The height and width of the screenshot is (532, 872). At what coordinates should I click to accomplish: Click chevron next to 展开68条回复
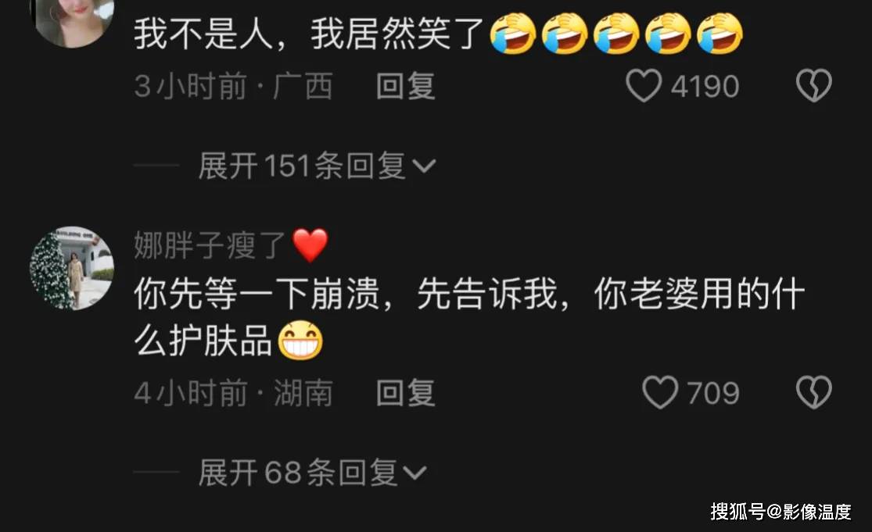pos(414,473)
